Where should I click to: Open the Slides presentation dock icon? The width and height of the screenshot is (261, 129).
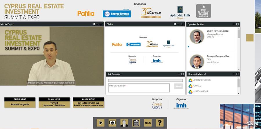(x=112, y=123)
